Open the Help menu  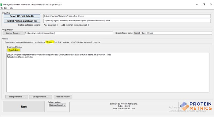click(x=11, y=8)
